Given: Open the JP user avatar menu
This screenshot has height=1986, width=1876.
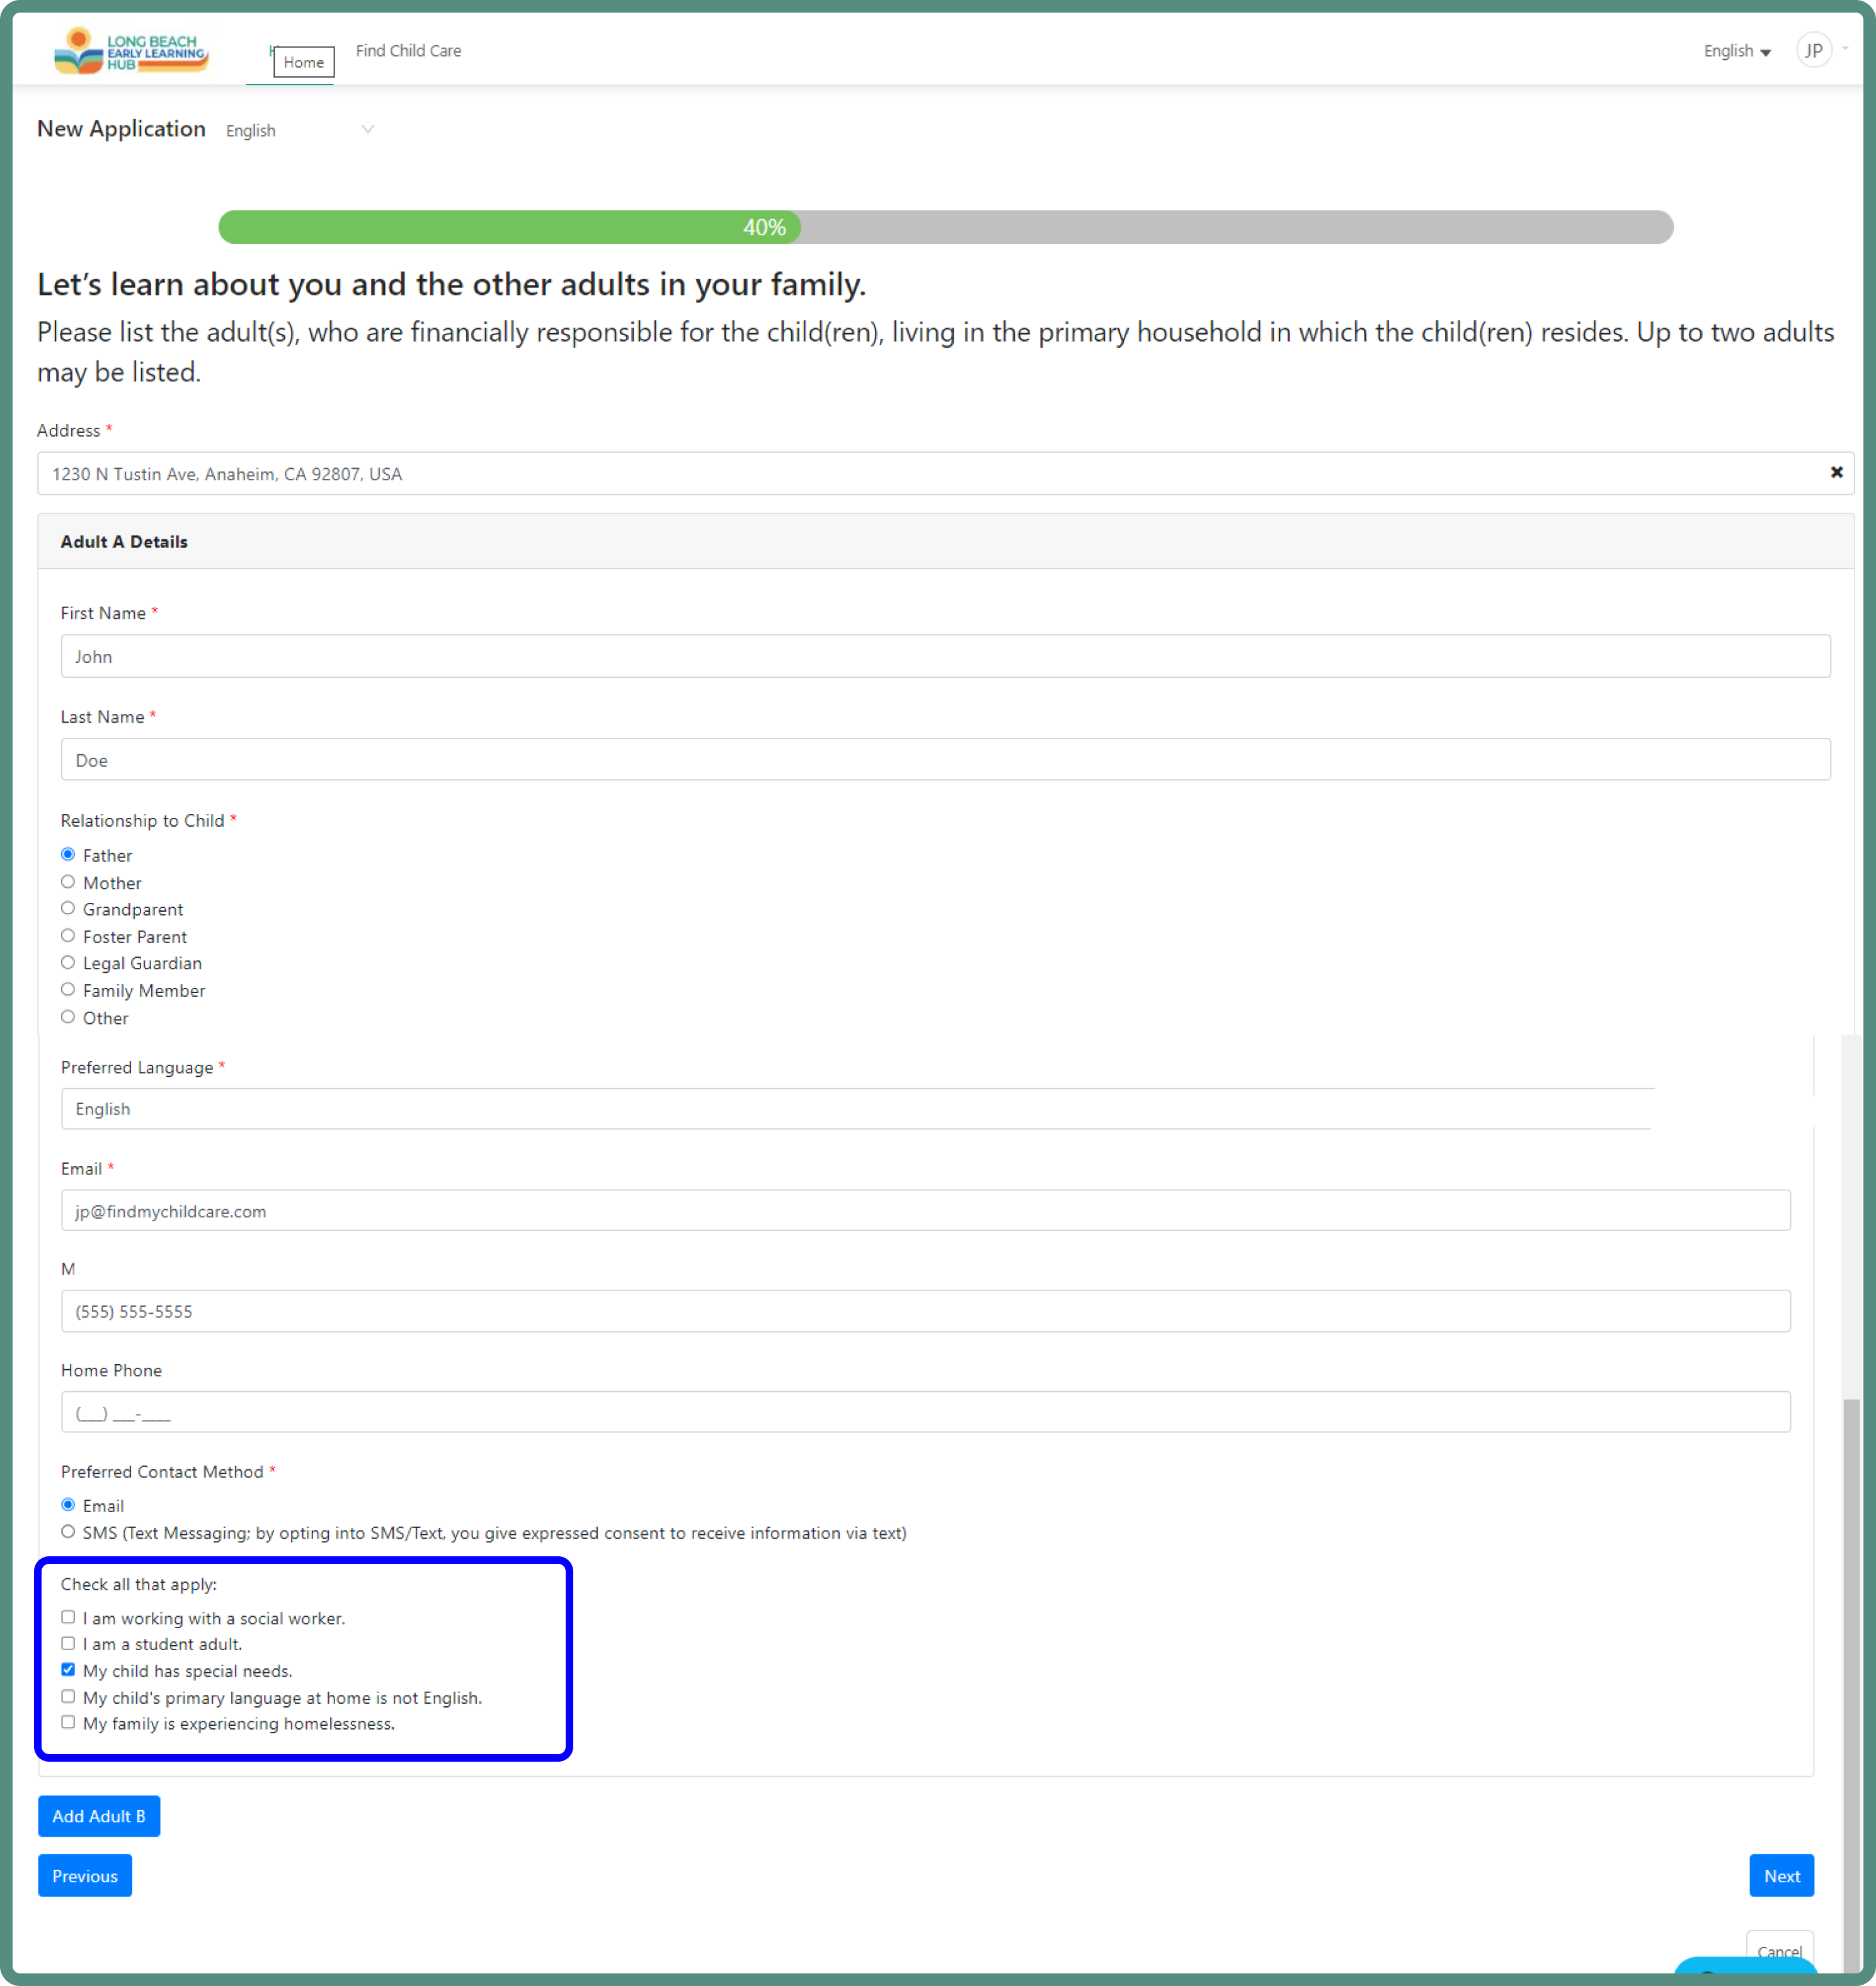Looking at the screenshot, I should coord(1813,50).
